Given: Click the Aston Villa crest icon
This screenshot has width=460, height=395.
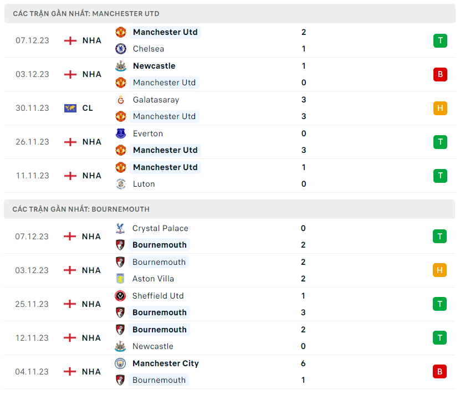Looking at the screenshot, I should tap(120, 279).
